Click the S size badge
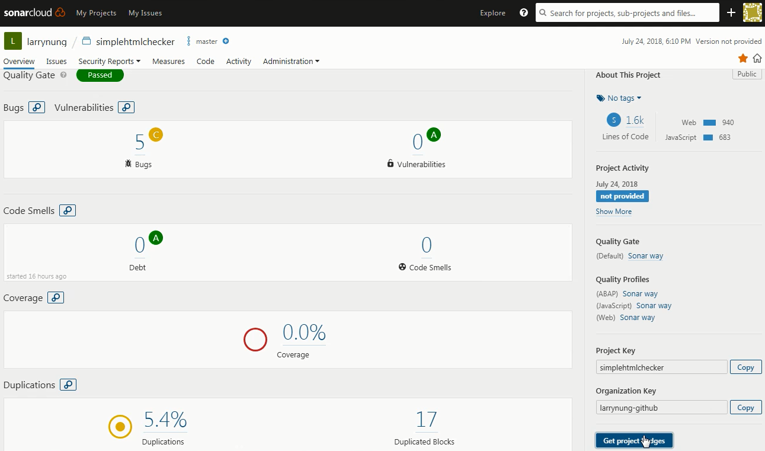 pos(614,120)
